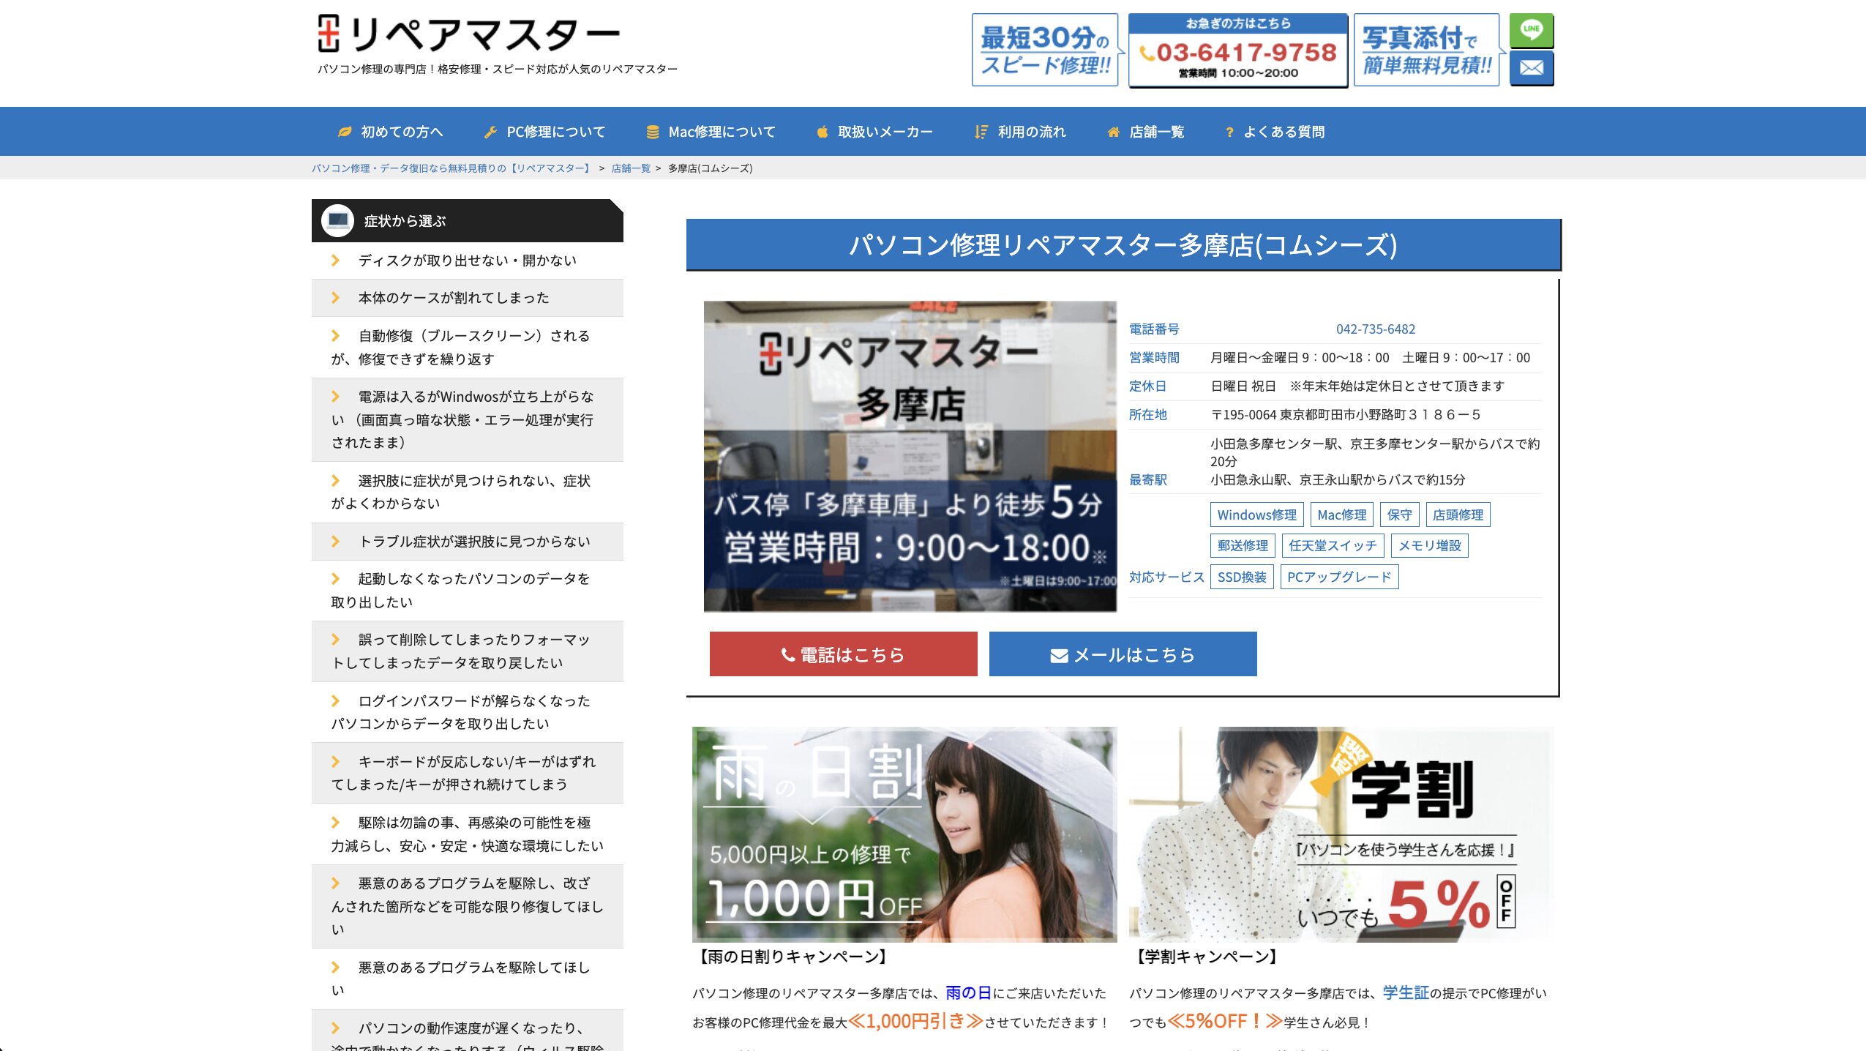The width and height of the screenshot is (1866, 1051).
Task: Click chevron beside キーボードが反応しない
Action: (x=335, y=762)
